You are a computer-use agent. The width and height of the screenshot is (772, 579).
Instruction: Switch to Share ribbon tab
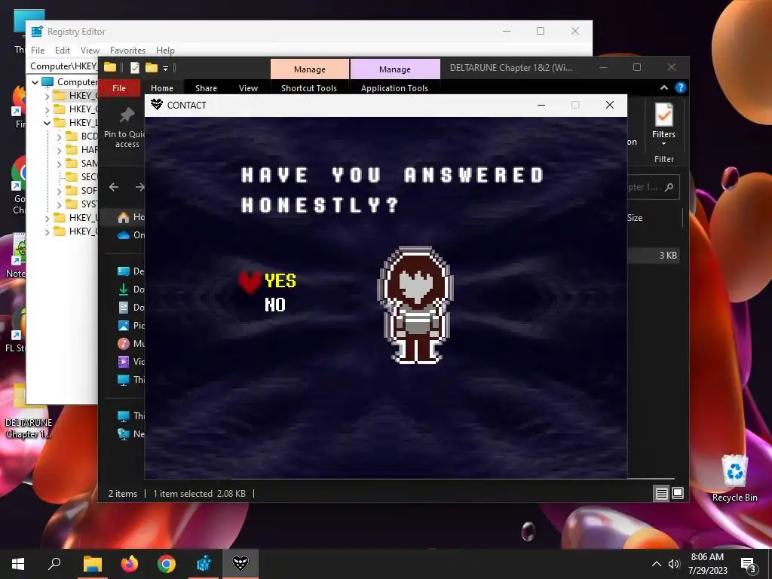[206, 88]
